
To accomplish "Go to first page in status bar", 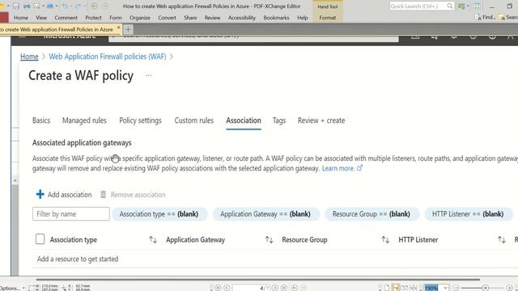I will tap(218, 288).
